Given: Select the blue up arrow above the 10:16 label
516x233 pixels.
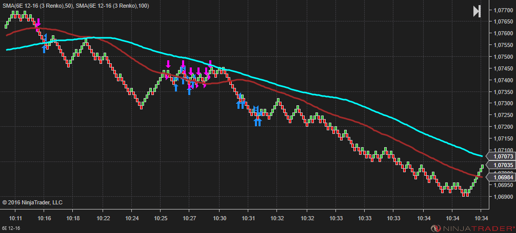Looking at the screenshot, I should click(44, 49).
